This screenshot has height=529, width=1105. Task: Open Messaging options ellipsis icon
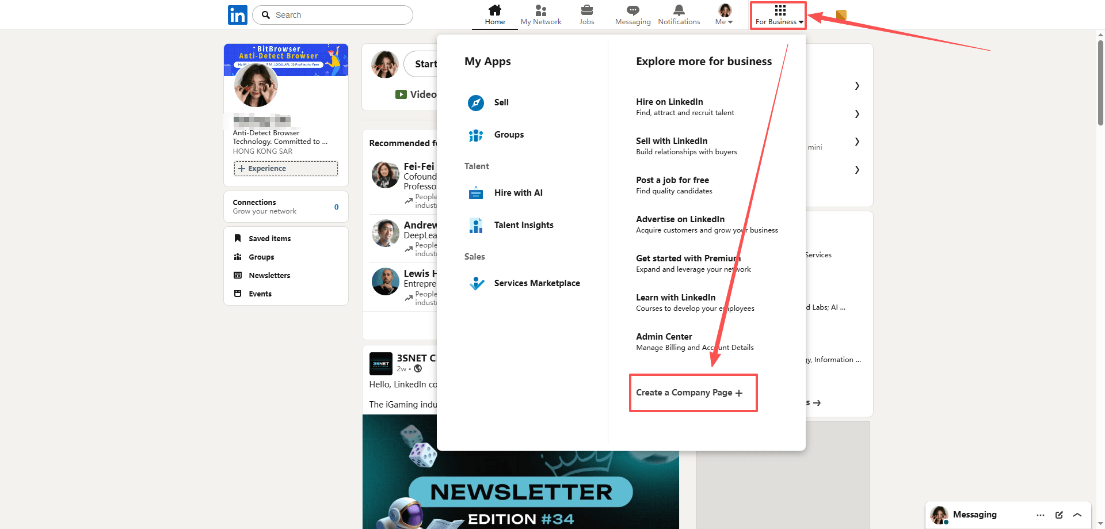[1041, 515]
